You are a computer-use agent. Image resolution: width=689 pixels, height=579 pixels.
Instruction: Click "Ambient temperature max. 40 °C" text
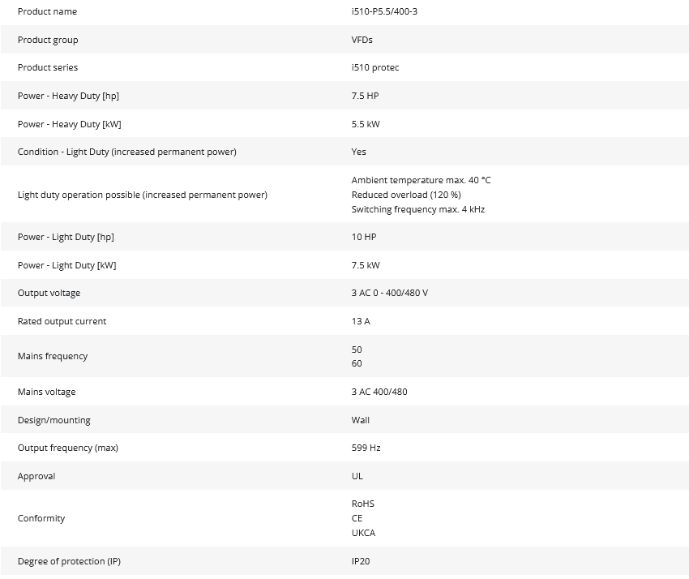pos(421,180)
